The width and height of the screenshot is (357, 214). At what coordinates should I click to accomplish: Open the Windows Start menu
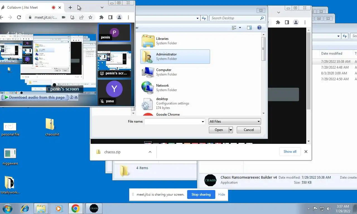click(8, 208)
